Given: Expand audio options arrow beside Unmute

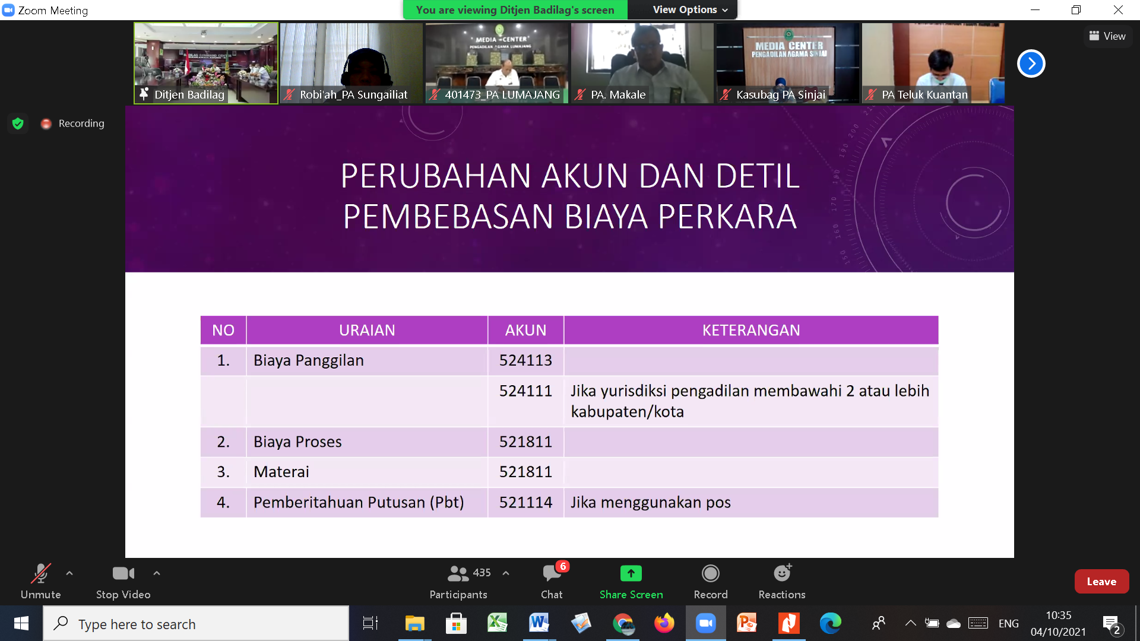Looking at the screenshot, I should click(x=69, y=573).
